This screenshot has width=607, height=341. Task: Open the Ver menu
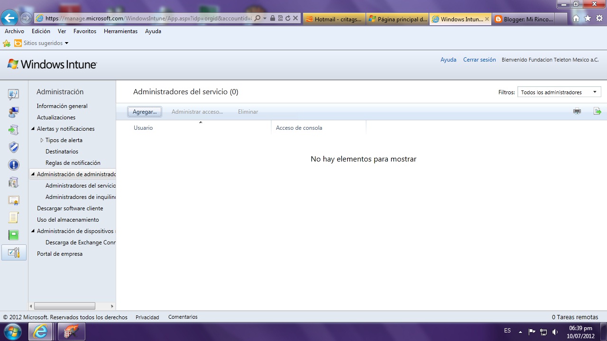(x=62, y=31)
